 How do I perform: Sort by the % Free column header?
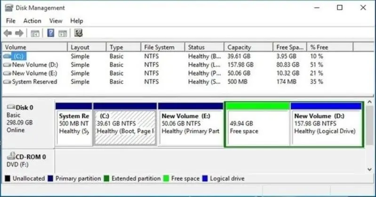(330, 47)
